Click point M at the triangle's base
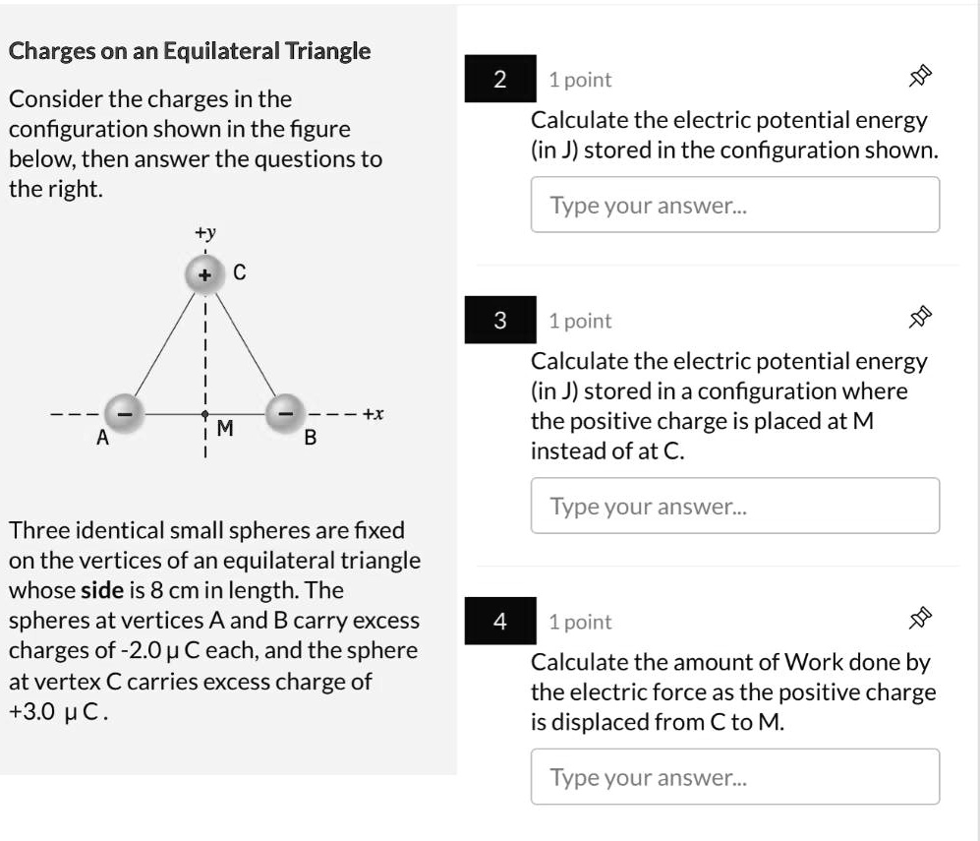Screen dimensions: 980x841 point(204,413)
